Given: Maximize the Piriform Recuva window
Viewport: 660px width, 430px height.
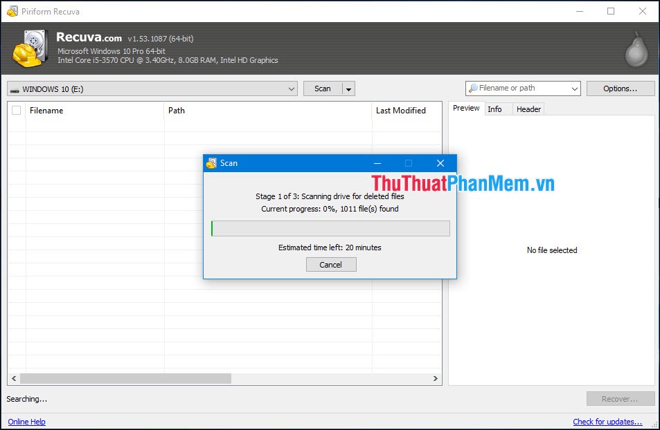Looking at the screenshot, I should coord(611,11).
